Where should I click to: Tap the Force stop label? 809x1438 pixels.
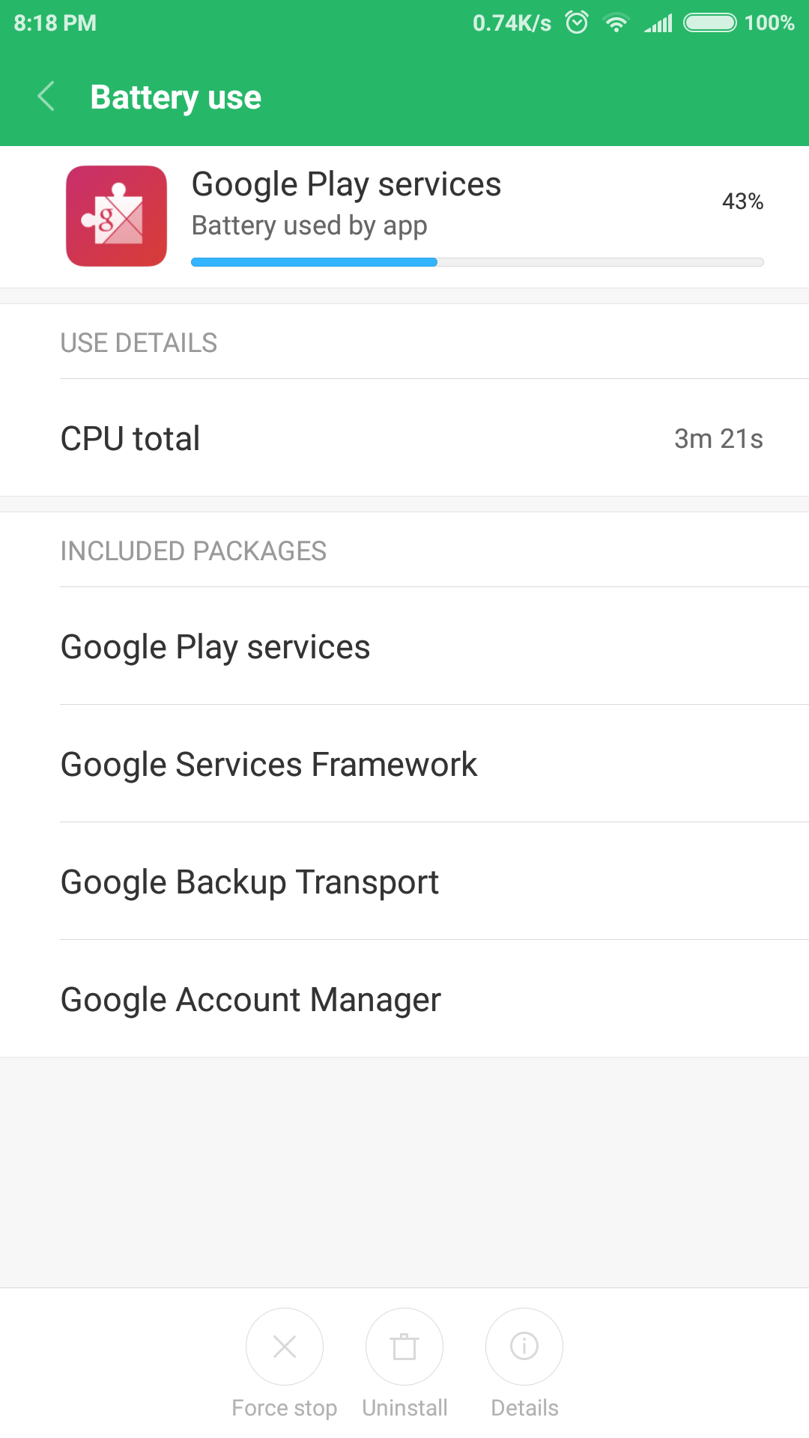coord(284,1408)
